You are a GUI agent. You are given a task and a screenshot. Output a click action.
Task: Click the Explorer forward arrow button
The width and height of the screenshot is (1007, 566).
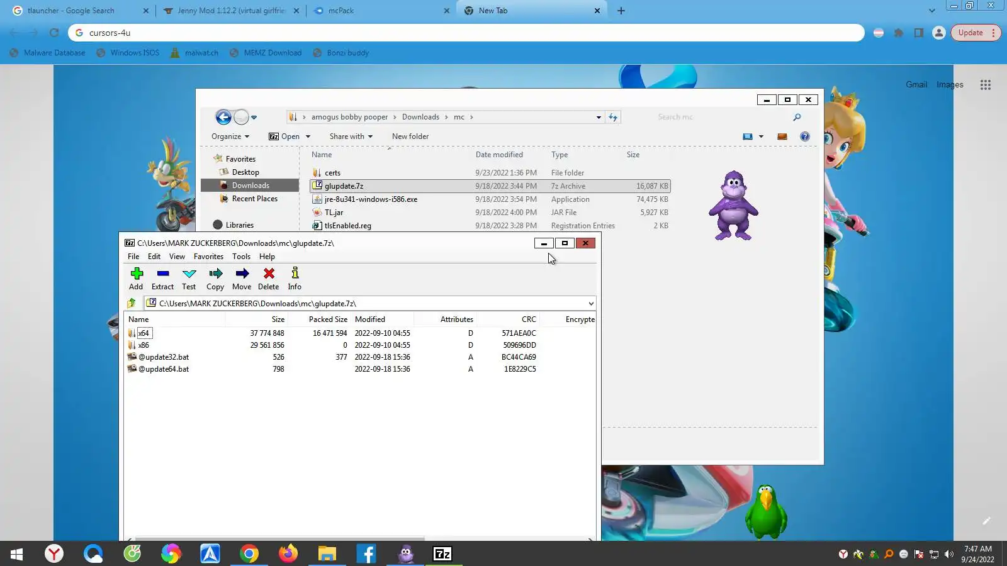(241, 117)
